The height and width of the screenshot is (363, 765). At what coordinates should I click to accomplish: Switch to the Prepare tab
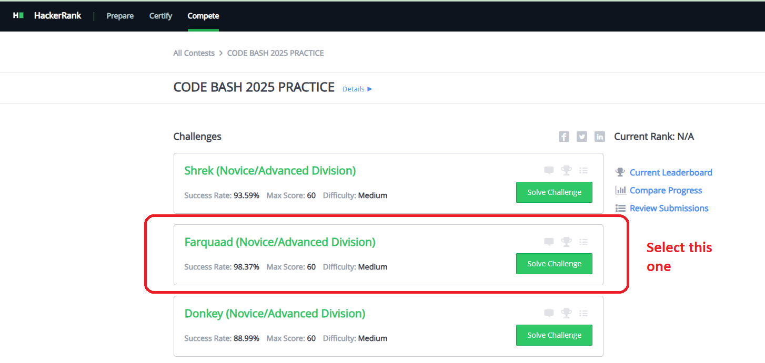coord(120,16)
